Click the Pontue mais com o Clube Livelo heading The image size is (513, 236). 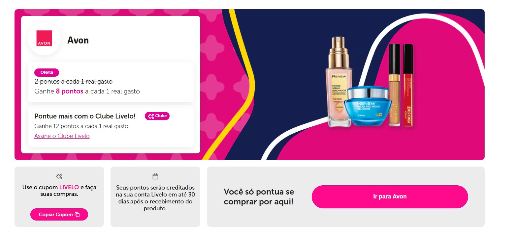point(85,116)
